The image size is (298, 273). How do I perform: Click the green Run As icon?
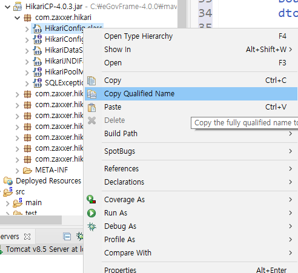[91, 213]
